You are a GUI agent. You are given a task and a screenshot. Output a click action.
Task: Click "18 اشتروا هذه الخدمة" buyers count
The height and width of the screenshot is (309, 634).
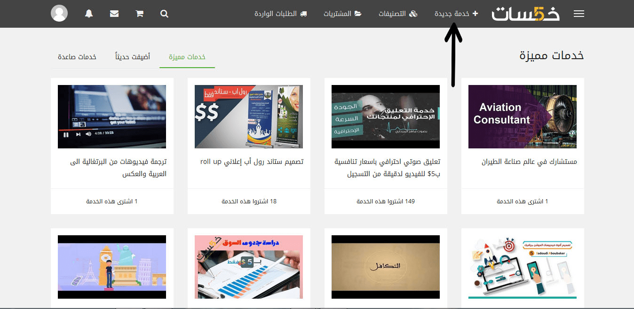[249, 201]
